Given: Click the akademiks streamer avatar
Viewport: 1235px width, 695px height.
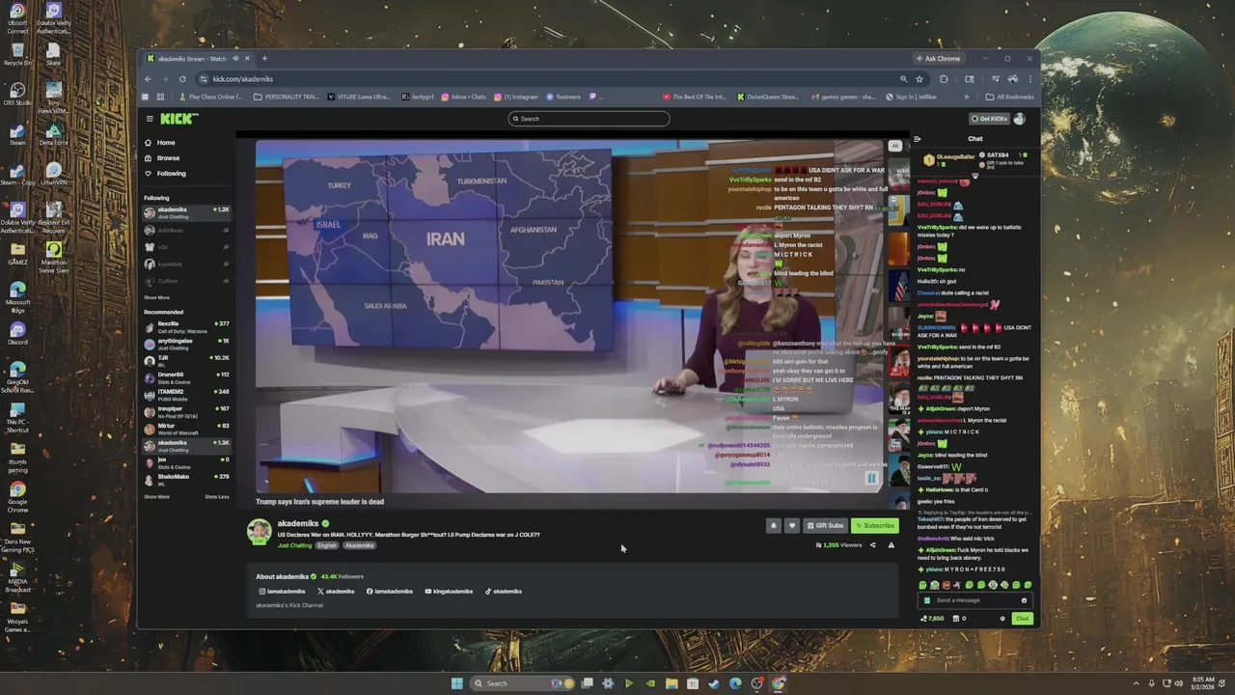Looking at the screenshot, I should pos(259,531).
